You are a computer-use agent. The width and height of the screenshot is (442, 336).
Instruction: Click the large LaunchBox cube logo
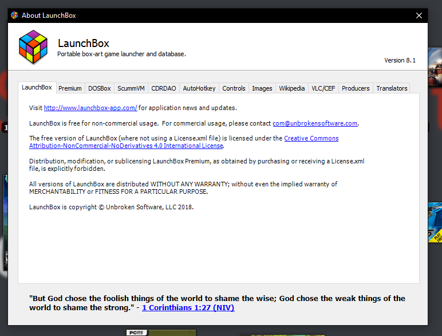33,46
